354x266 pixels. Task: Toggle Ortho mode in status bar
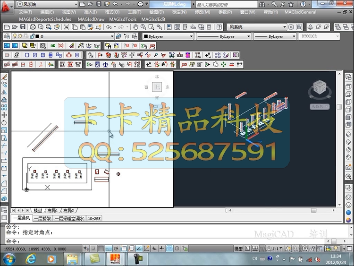109,249
